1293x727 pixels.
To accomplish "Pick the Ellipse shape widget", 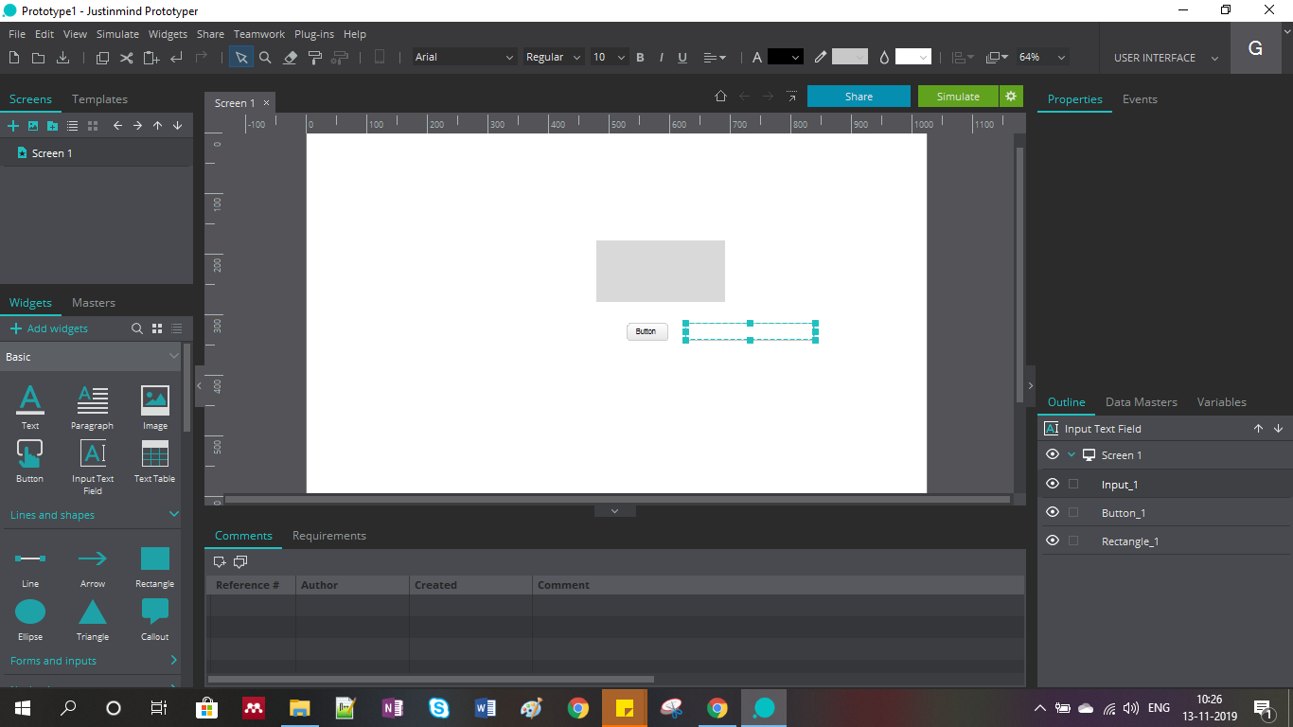I will pyautogui.click(x=30, y=612).
